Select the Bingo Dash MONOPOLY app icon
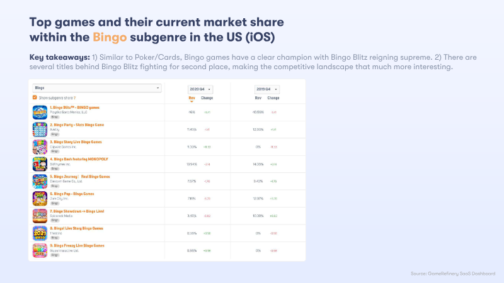The height and width of the screenshot is (283, 504). click(x=40, y=164)
